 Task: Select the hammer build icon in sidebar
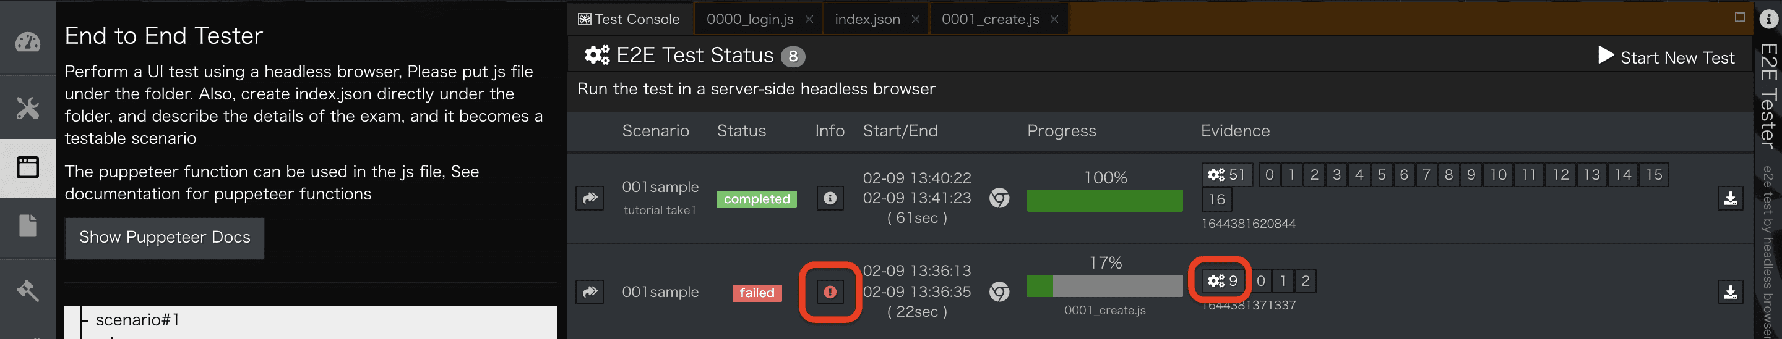(28, 290)
